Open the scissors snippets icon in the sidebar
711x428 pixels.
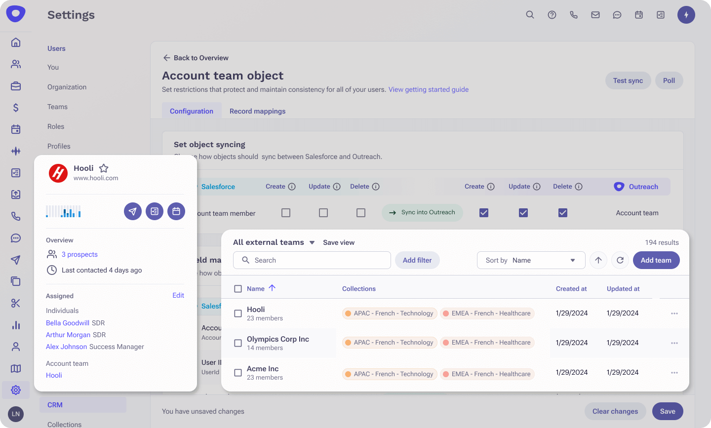(16, 303)
